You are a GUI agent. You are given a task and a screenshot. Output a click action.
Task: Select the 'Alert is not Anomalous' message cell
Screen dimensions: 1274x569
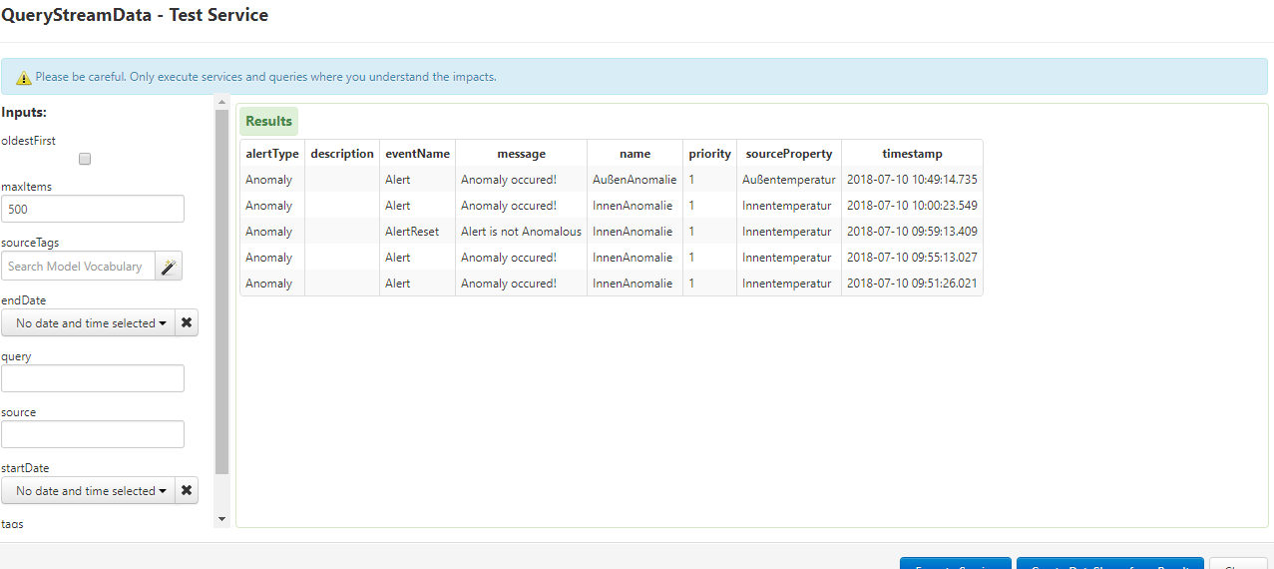coord(522,232)
